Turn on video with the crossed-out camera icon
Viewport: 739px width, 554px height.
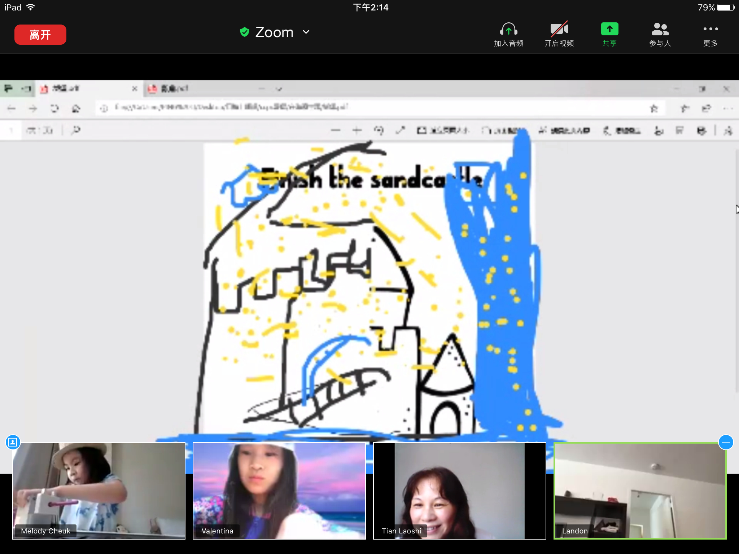[559, 30]
